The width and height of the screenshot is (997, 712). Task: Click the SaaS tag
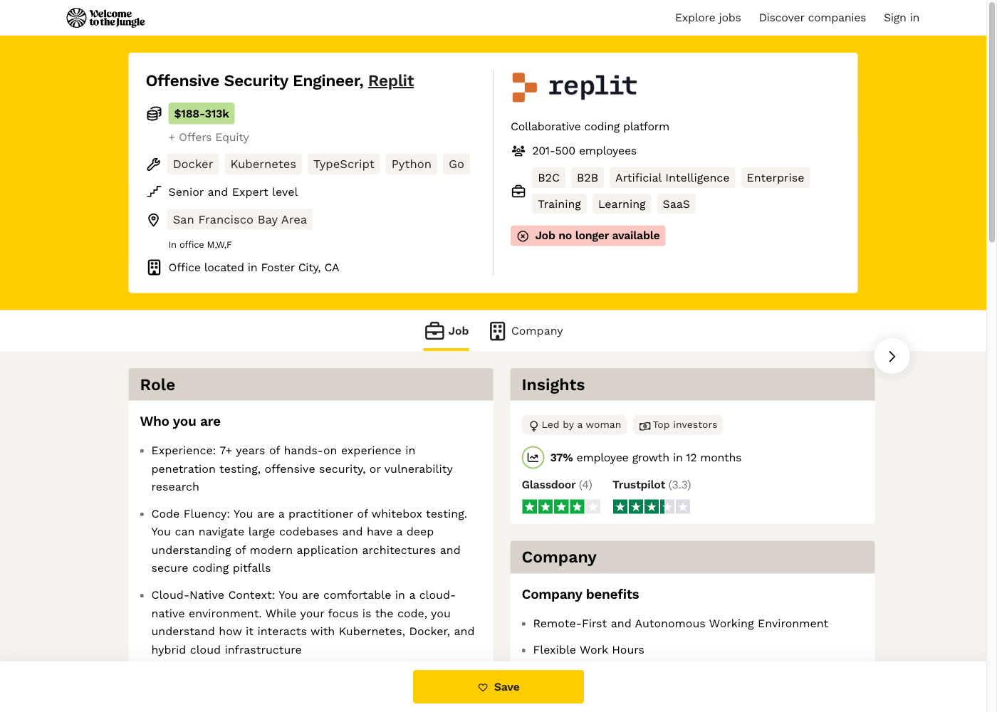677,204
